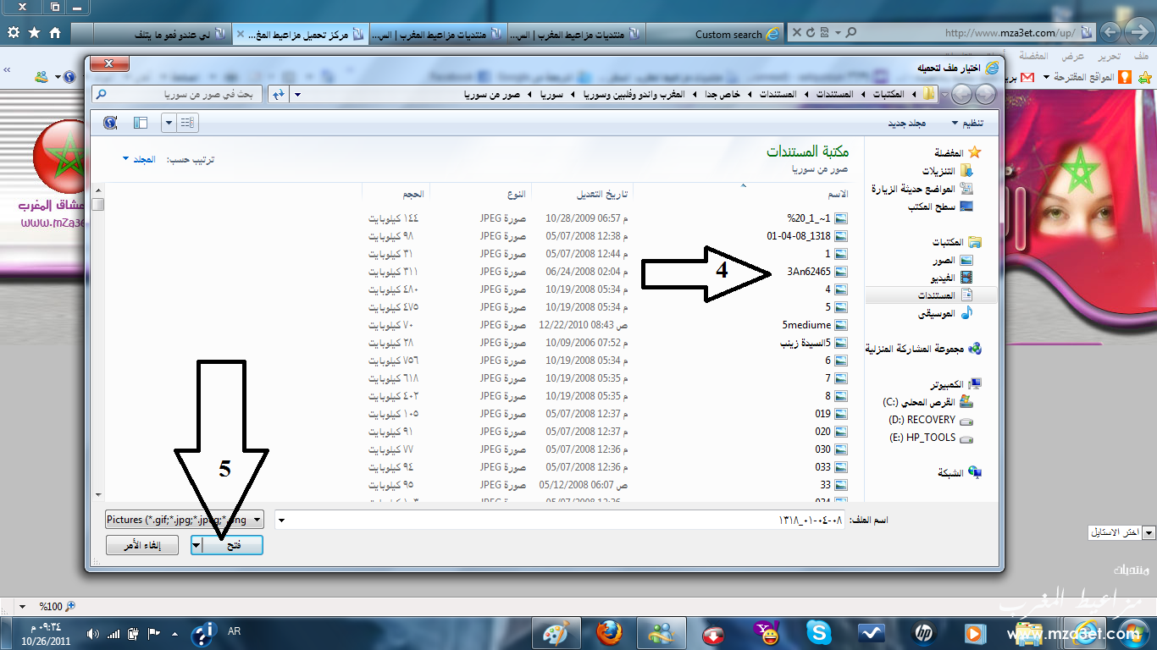
Task: Click the file name input field
Action: coord(559,519)
